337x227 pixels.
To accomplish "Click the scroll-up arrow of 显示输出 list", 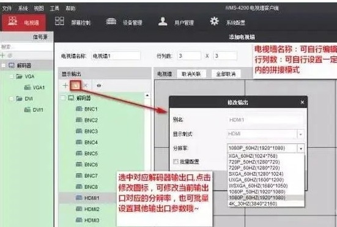I will tap(147, 95).
